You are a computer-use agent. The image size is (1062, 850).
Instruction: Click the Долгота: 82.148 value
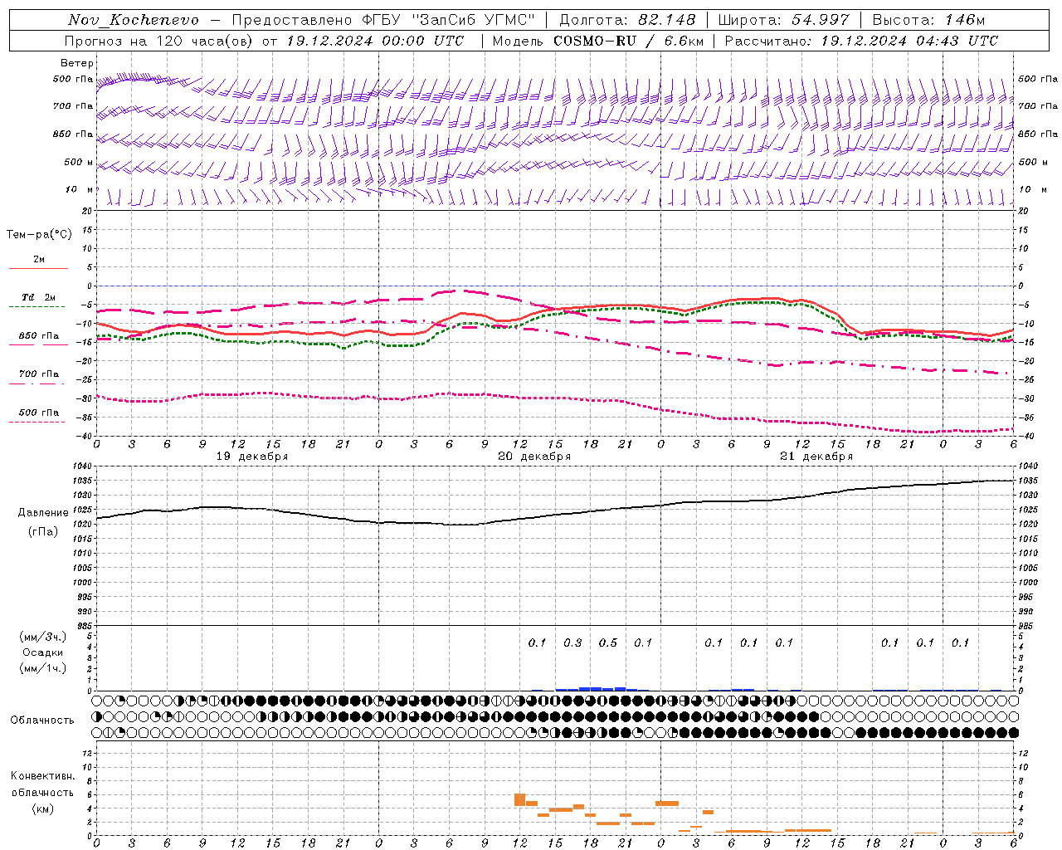pyautogui.click(x=627, y=20)
